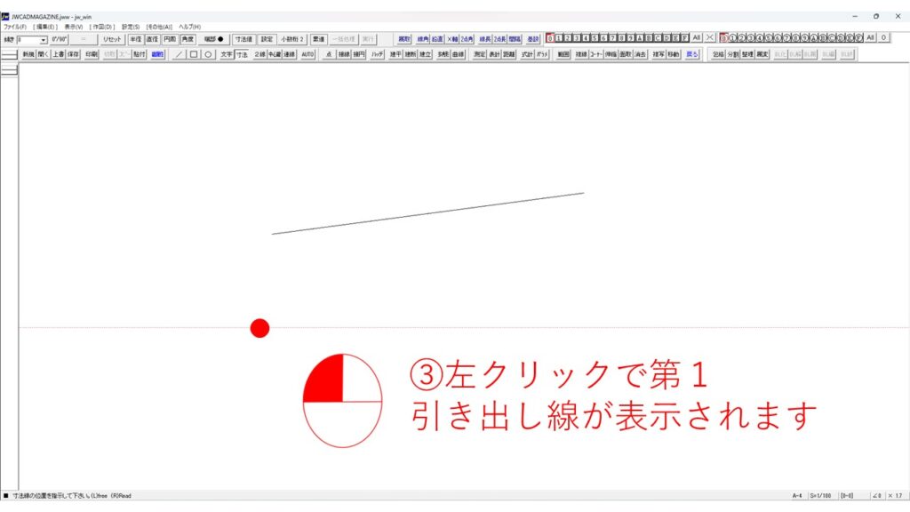This screenshot has height=512, width=910.
Task: Click the 印刷 (print) toolbar button
Action: click(x=91, y=54)
